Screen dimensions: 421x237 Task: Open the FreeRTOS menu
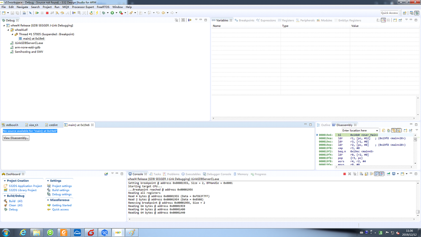pyautogui.click(x=103, y=7)
